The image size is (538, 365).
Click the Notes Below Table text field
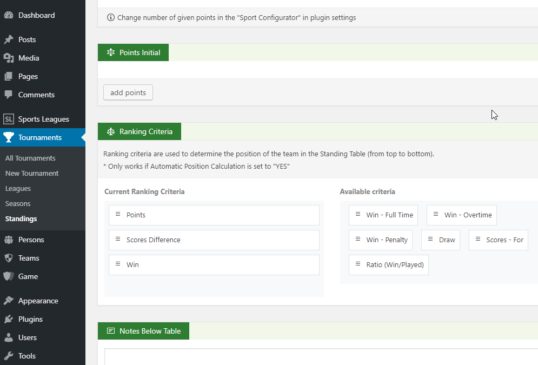[x=321, y=356]
